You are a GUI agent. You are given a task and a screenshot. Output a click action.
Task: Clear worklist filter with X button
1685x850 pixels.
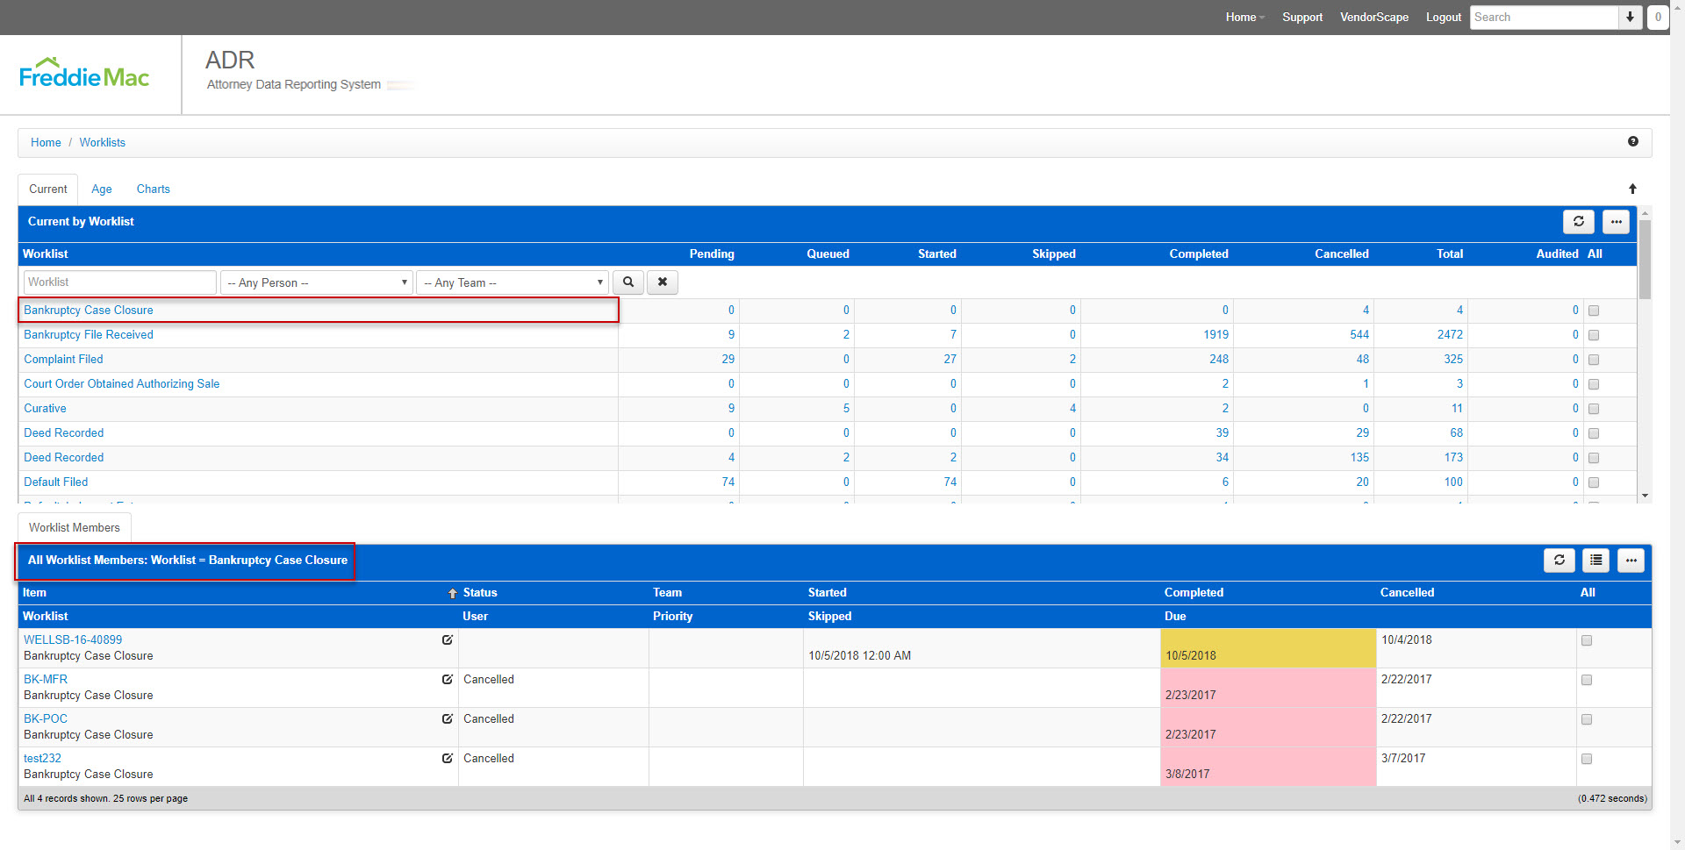point(663,282)
